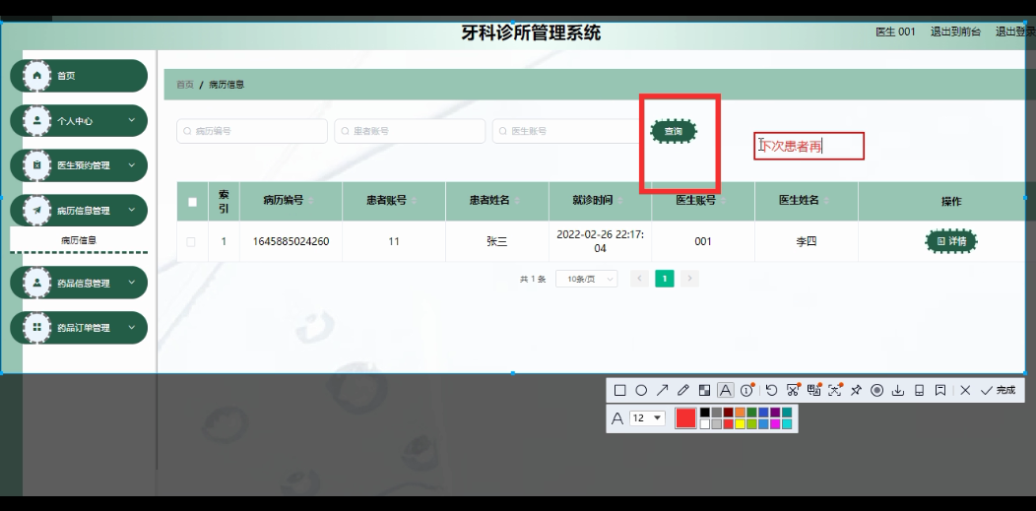Click the 查询 search button
The width and height of the screenshot is (1036, 511).
coord(674,131)
